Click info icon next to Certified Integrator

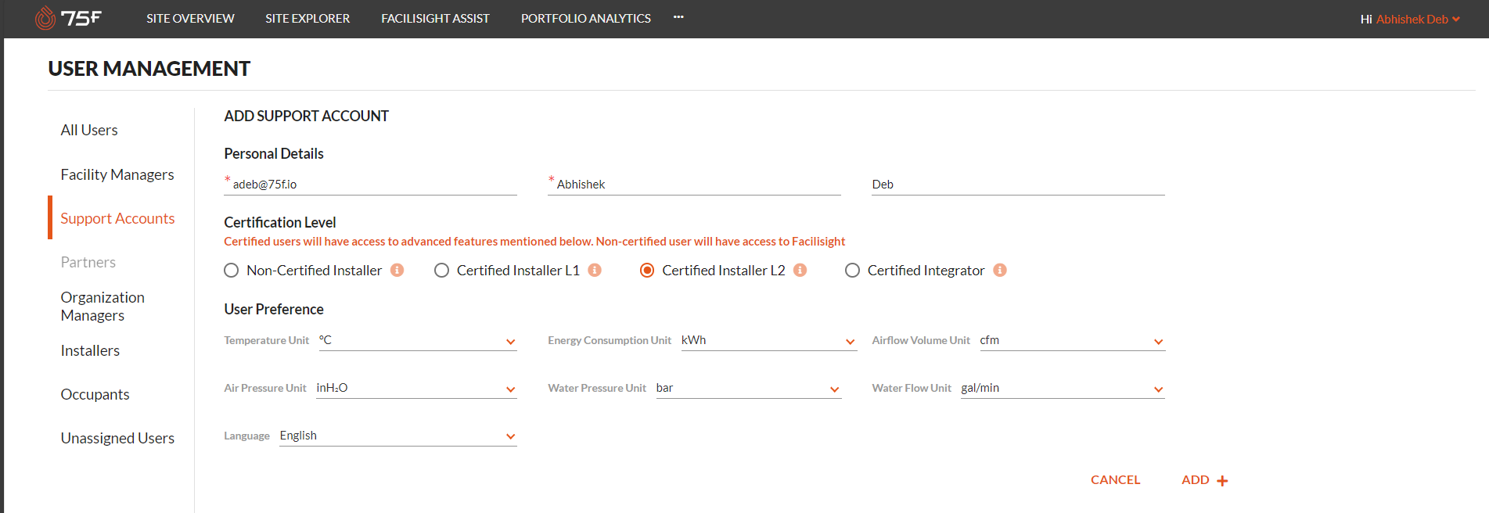coord(1000,270)
